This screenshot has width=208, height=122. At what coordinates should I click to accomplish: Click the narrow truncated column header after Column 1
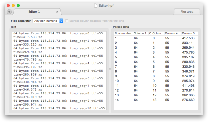[150, 33]
